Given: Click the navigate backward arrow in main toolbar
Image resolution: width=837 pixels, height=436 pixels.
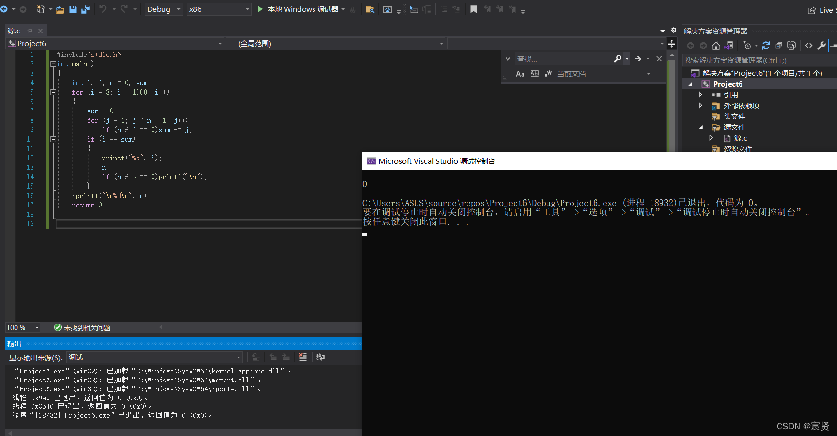Looking at the screenshot, I should tap(4, 9).
